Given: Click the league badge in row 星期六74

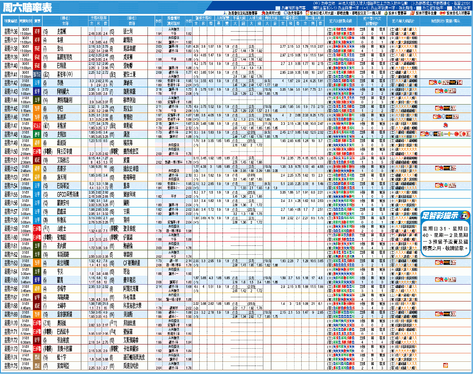Looking at the screenshot, I should (x=37, y=357).
